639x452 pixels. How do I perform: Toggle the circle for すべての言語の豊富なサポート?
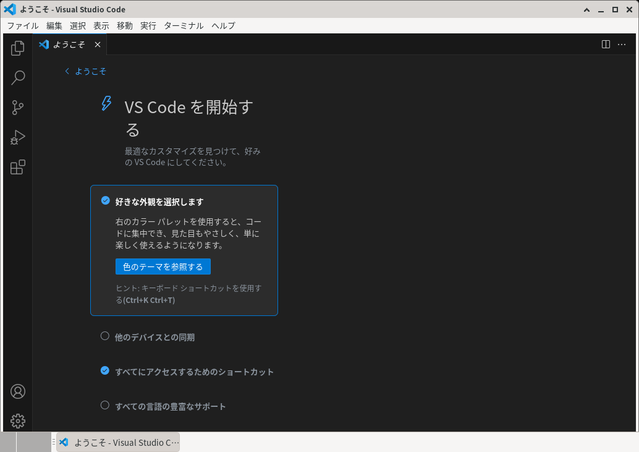coord(104,405)
